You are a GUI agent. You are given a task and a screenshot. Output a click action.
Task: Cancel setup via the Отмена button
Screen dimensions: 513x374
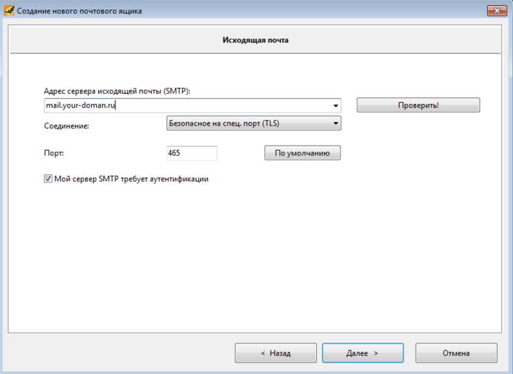click(456, 353)
